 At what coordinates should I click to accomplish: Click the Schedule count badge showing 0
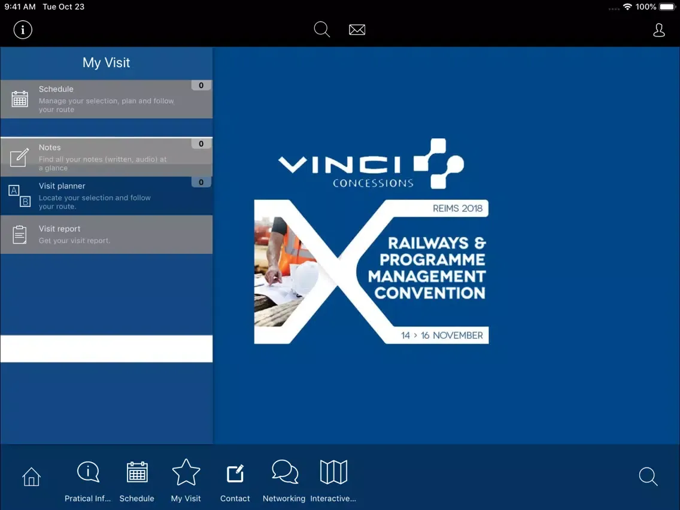pos(201,86)
